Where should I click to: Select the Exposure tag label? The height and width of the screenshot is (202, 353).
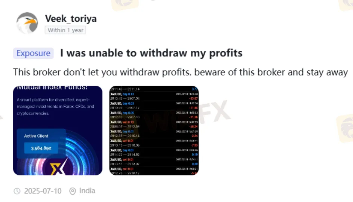[x=33, y=53]
